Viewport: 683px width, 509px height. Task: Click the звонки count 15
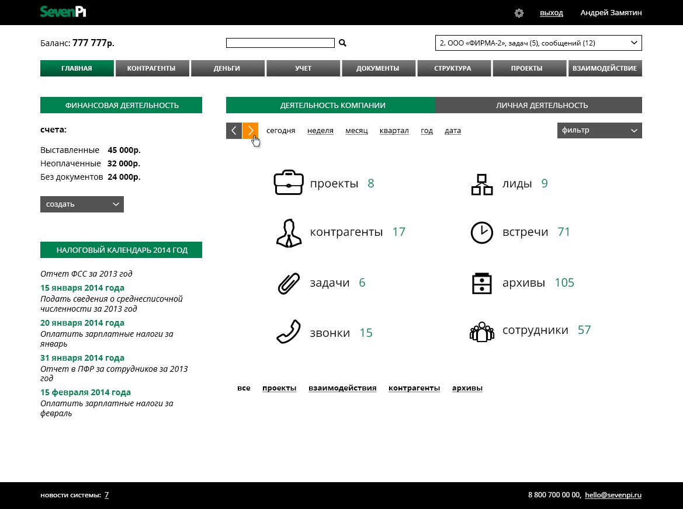coord(366,332)
